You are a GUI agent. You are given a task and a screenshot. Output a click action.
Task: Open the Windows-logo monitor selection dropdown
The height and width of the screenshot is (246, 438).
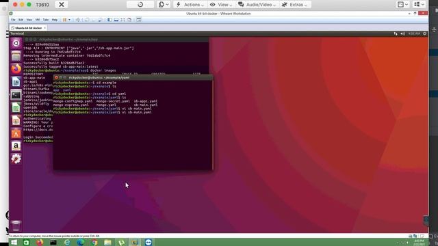tap(419, 5)
